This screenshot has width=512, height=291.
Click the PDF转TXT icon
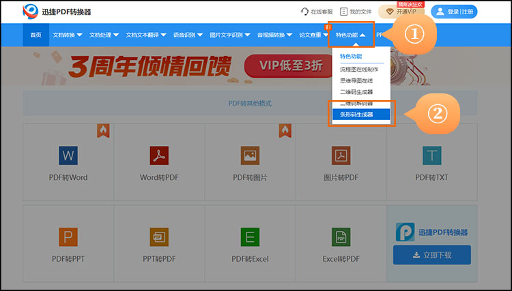(431, 155)
